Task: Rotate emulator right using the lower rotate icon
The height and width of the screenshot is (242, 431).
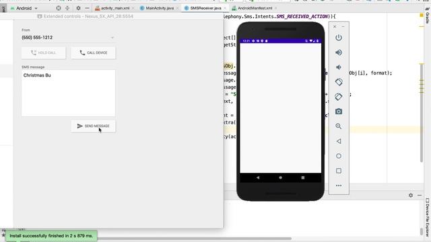Action: pos(339,97)
